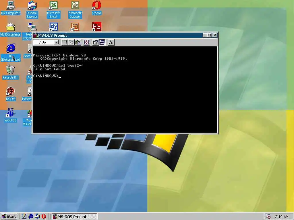Image resolution: width=294 pixels, height=220 pixels.
Task: Select the orange PowerPoint desktop shortcut
Action: 75,27
